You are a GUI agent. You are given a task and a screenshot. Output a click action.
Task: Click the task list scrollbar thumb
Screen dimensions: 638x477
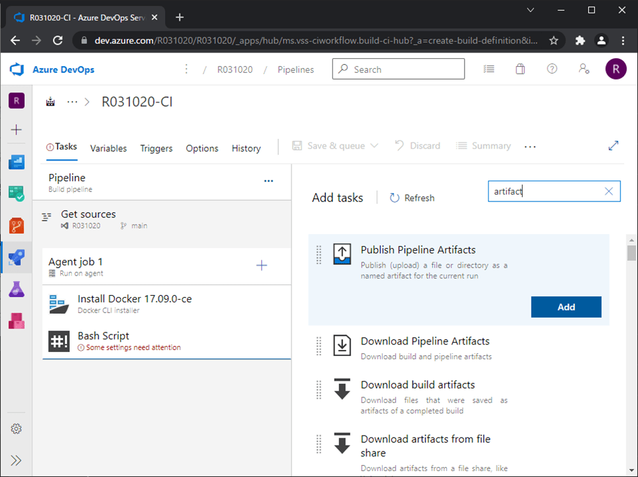631,252
